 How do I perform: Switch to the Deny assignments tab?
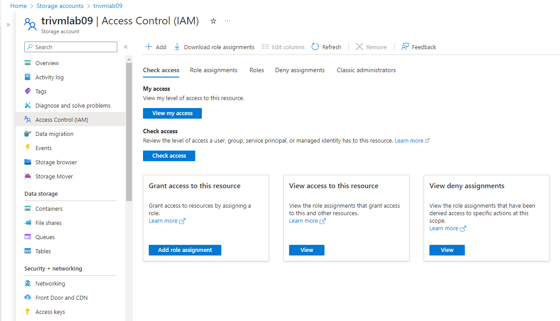pyautogui.click(x=300, y=70)
